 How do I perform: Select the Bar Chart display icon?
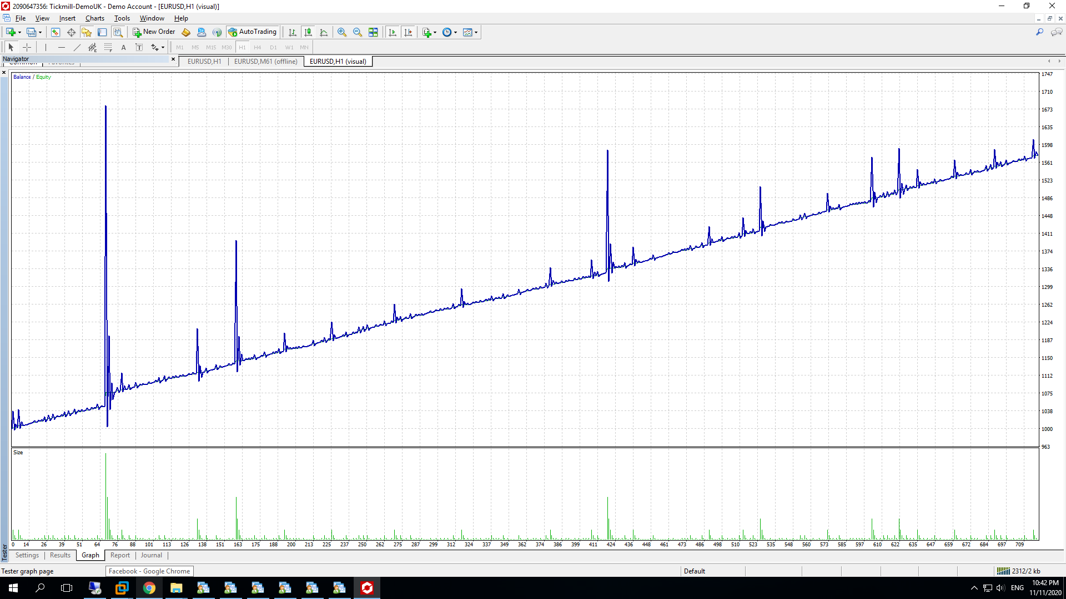pyautogui.click(x=293, y=32)
